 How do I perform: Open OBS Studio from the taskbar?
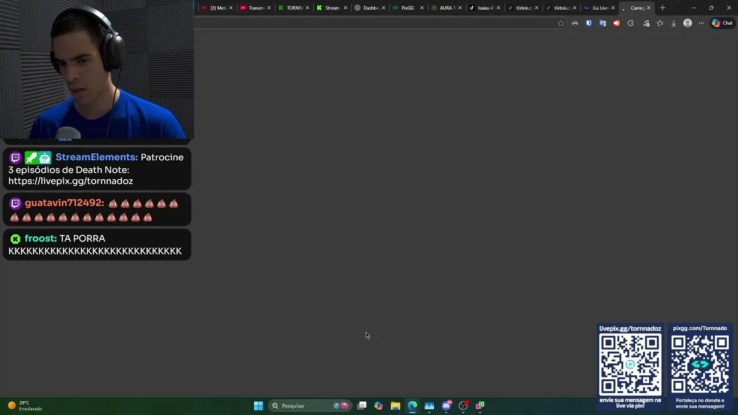click(x=463, y=406)
